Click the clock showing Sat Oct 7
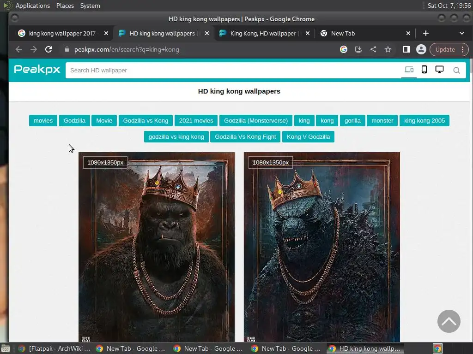 pyautogui.click(x=449, y=6)
